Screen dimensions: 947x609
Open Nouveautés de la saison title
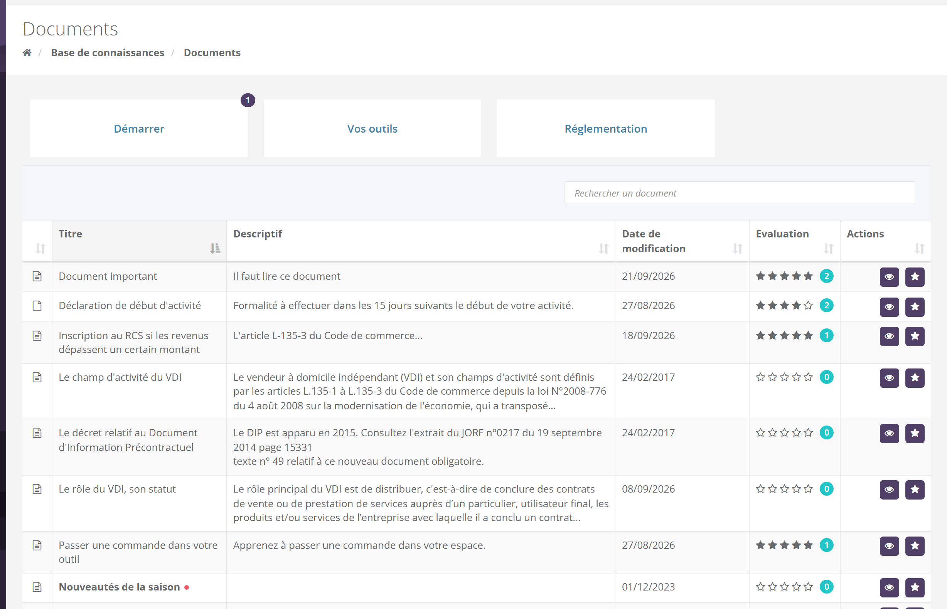pyautogui.click(x=119, y=587)
